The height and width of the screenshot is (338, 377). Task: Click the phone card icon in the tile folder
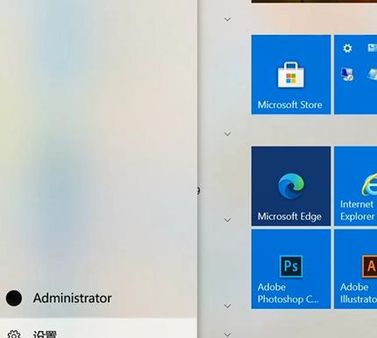[373, 47]
